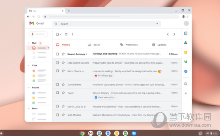Click the Search mail field
This screenshot has height=136, width=220.
107,24
